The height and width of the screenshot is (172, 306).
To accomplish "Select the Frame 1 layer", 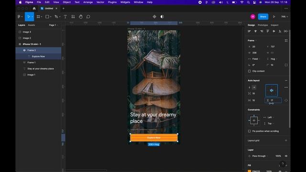I will pos(38,63).
